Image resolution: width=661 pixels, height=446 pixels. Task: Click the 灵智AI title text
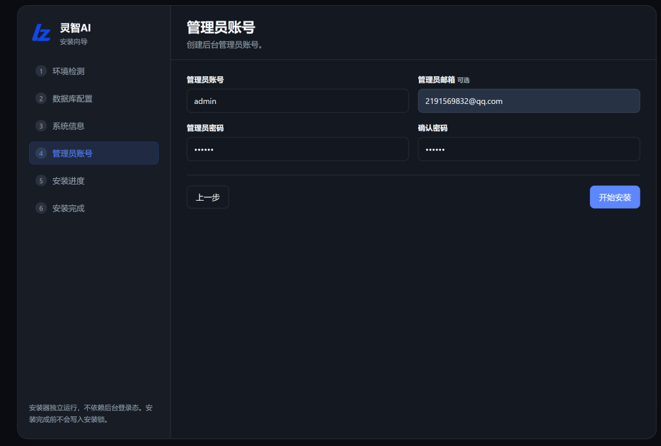click(x=76, y=28)
